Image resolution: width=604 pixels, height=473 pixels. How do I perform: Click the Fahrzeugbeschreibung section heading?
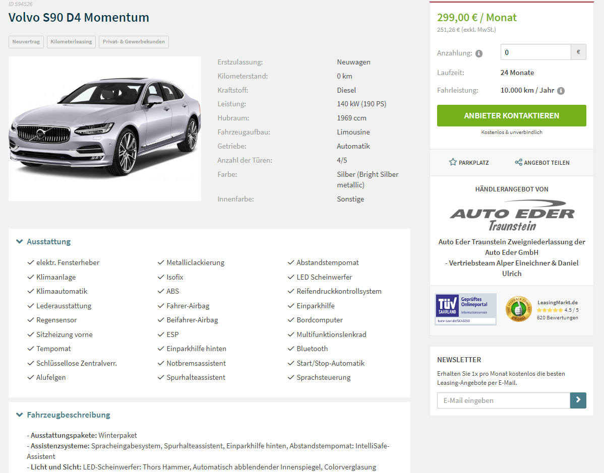tap(69, 415)
